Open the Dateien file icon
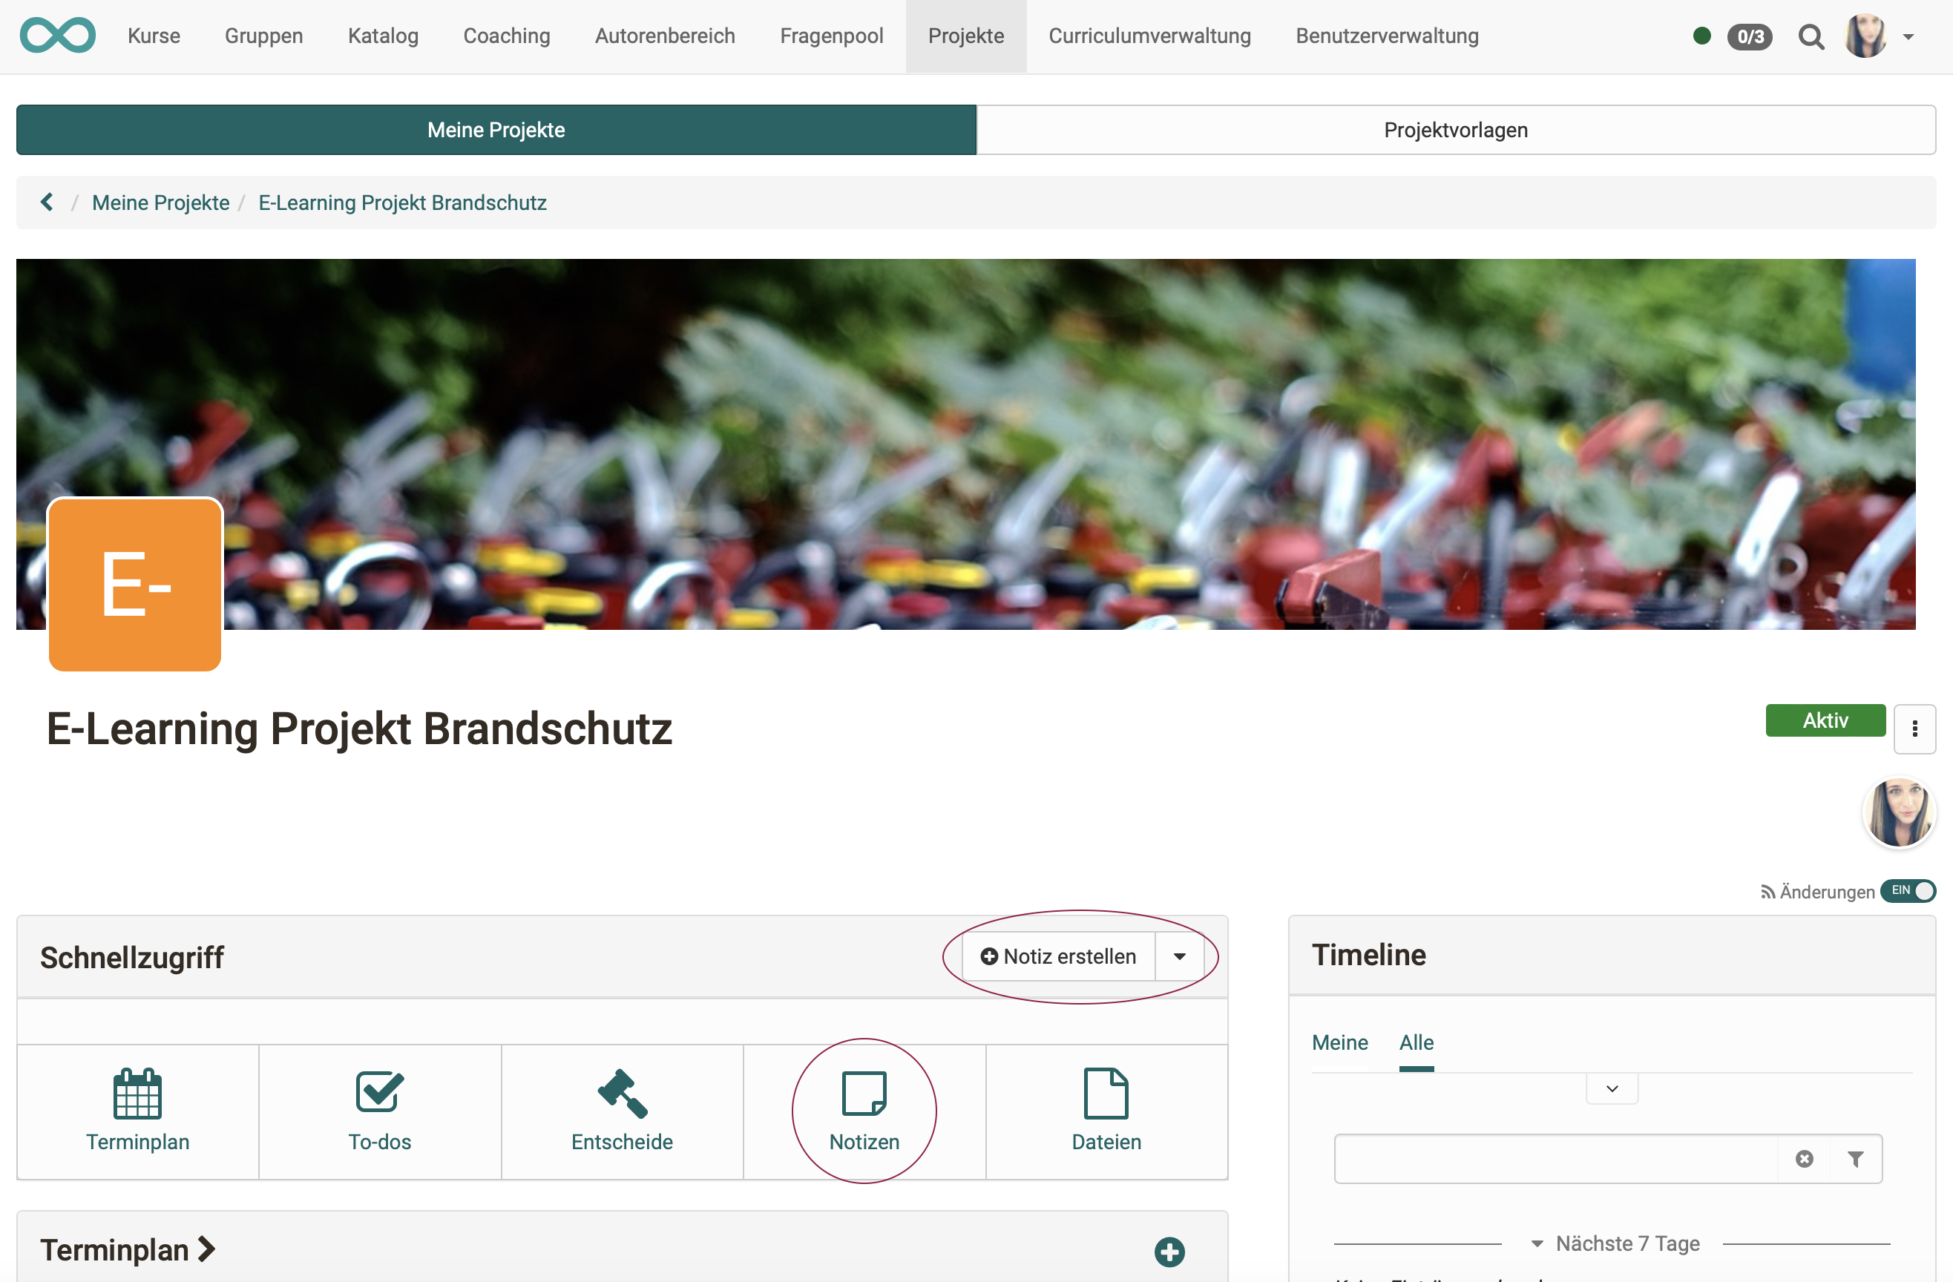Screen dimensions: 1953x1282 tap(1106, 1093)
